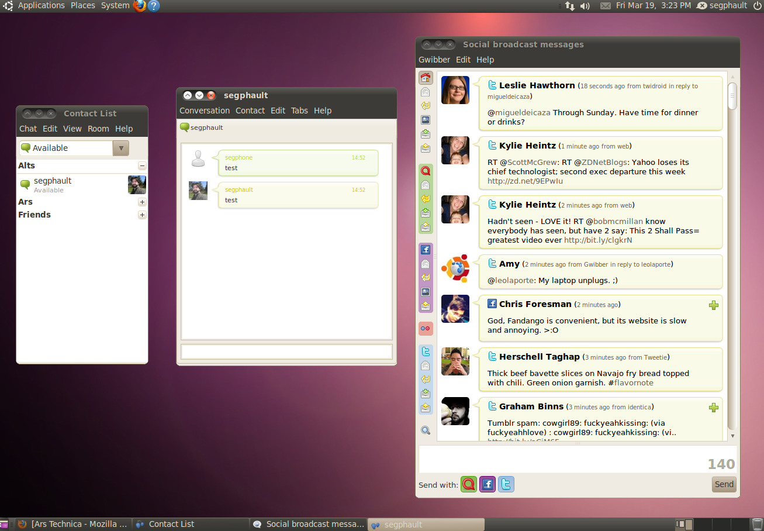764x531 pixels.
Task: Click the plus icon on Graham Binns' message
Action: tap(713, 408)
